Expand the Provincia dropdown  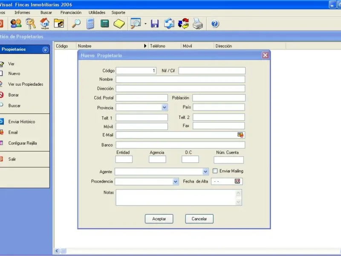coord(165,108)
